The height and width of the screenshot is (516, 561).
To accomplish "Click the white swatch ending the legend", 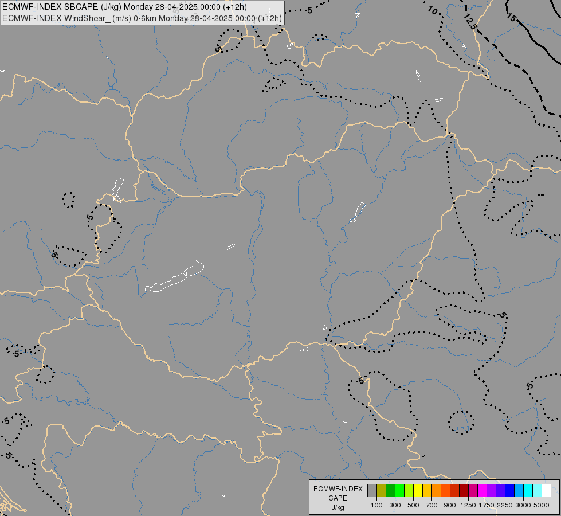I will pyautogui.click(x=546, y=491).
